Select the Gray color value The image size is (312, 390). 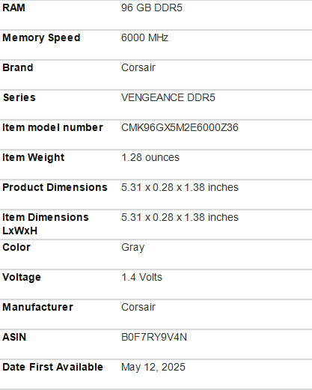tap(132, 248)
